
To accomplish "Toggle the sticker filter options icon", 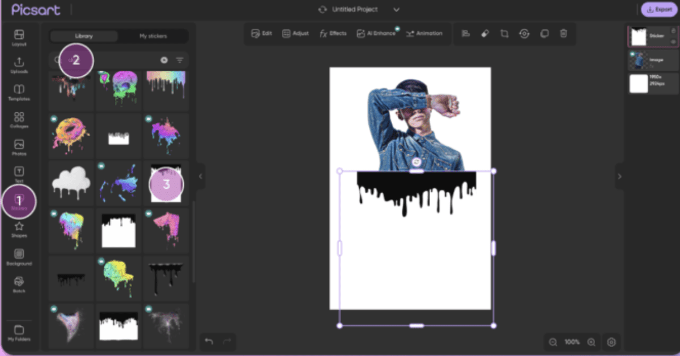I will (x=180, y=60).
